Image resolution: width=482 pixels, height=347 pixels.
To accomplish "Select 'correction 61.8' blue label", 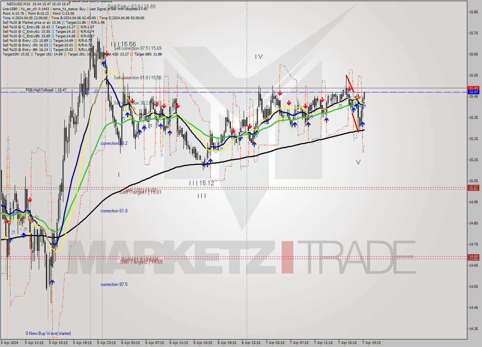I will (x=114, y=211).
